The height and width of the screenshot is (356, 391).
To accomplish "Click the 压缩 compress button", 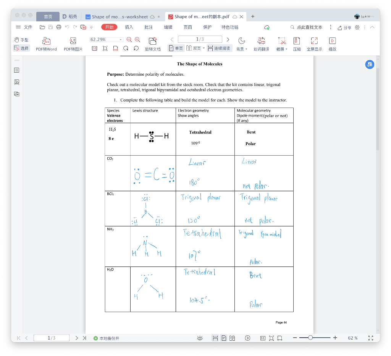I will pyautogui.click(x=297, y=44).
